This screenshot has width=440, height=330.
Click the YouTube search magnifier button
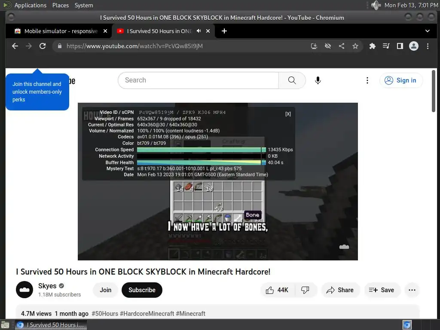pos(292,80)
